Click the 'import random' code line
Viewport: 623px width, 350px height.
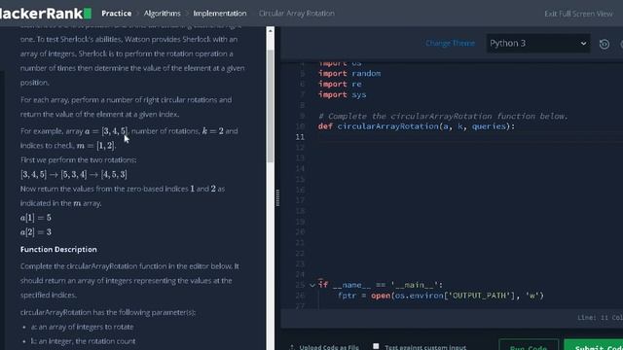(x=349, y=74)
